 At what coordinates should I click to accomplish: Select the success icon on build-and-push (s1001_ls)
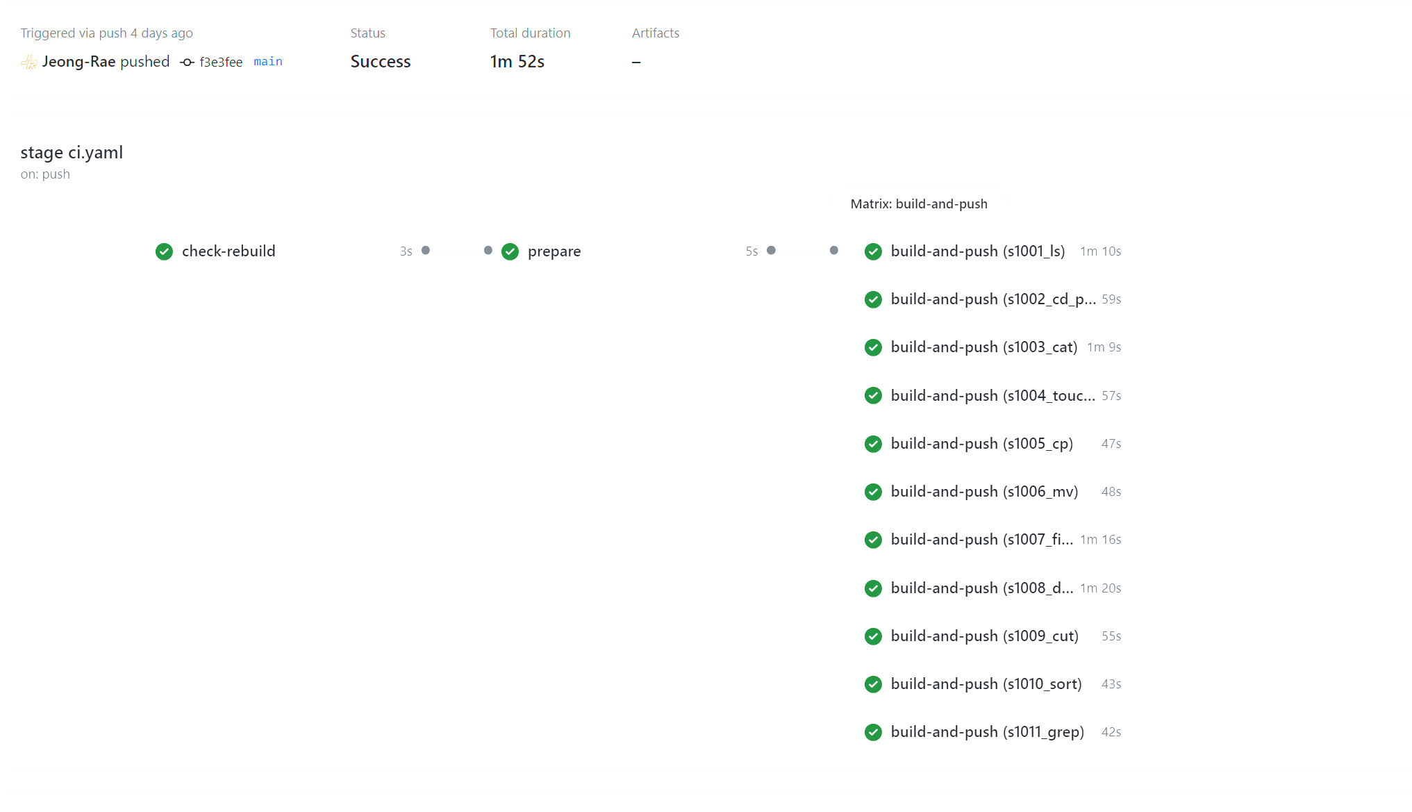[x=873, y=251]
